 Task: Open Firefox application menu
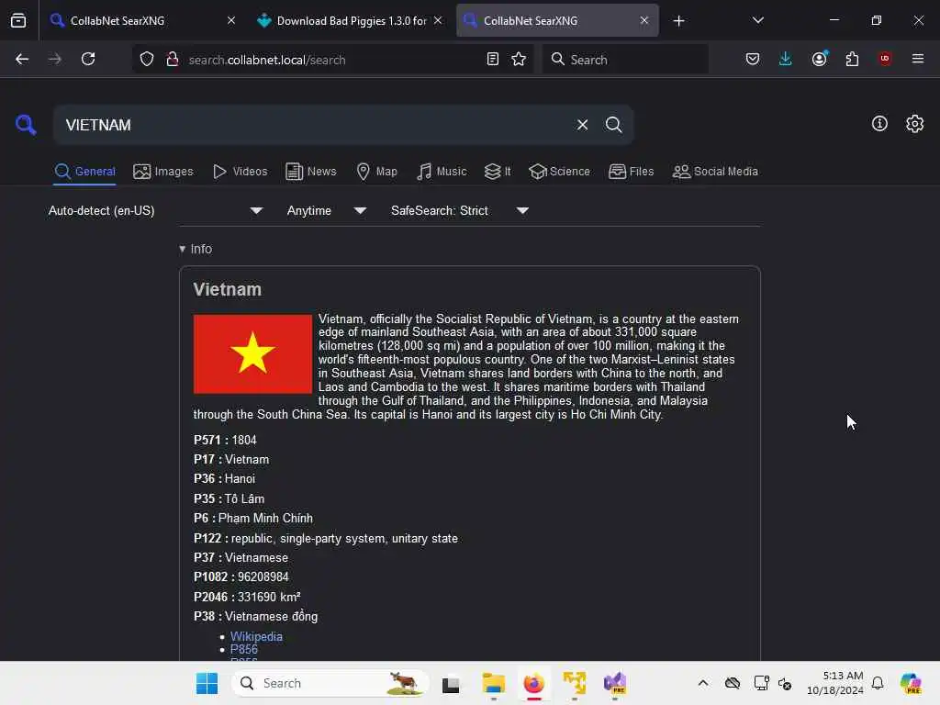918,59
